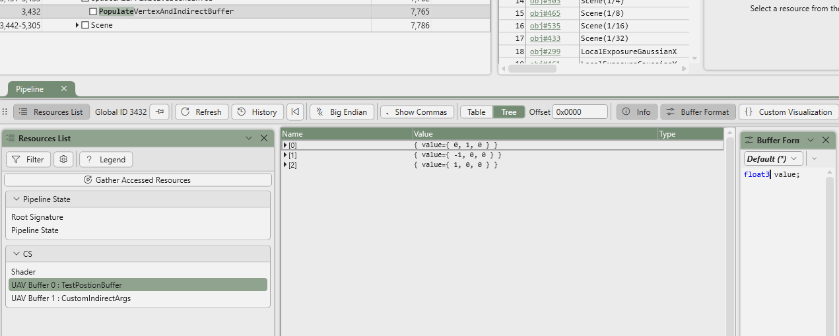Screen dimensions: 839x336
Task: Open the obj#535 resource link
Action: tap(545, 26)
